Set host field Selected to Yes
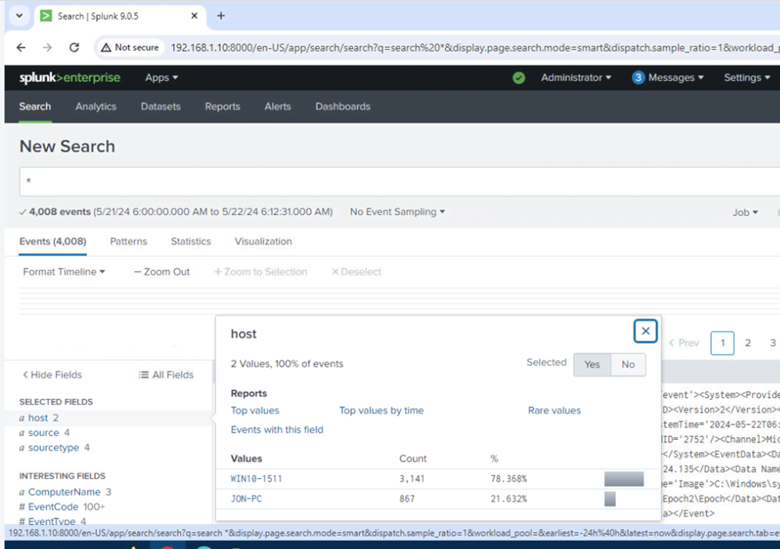This screenshot has width=780, height=549. tap(592, 364)
